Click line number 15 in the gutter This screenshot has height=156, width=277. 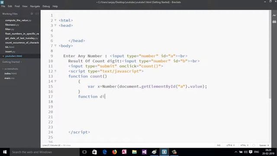coord(51,87)
